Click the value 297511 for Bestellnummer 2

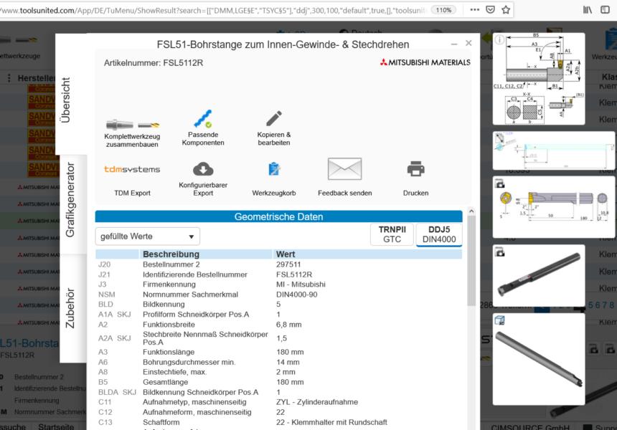(288, 264)
